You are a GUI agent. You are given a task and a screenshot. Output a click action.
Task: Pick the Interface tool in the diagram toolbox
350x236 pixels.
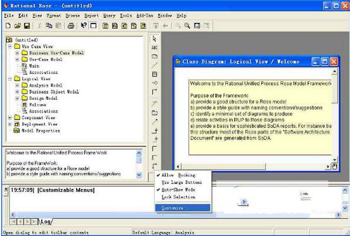[154, 83]
